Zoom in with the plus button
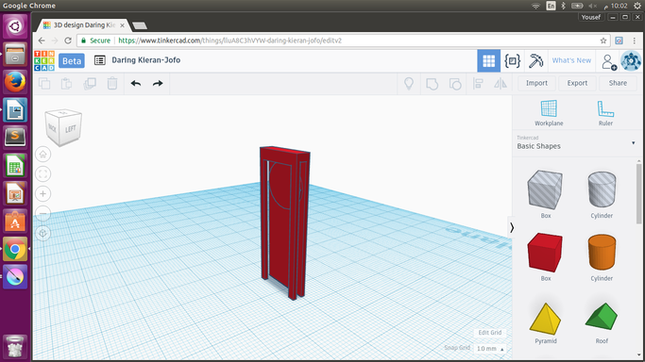Image resolution: width=645 pixels, height=362 pixels. 42,193
